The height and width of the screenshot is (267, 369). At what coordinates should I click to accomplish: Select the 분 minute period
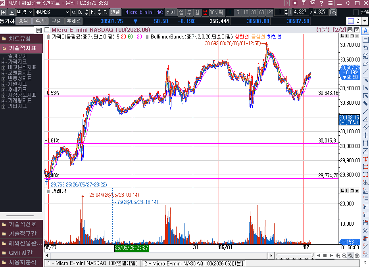click(x=205, y=12)
